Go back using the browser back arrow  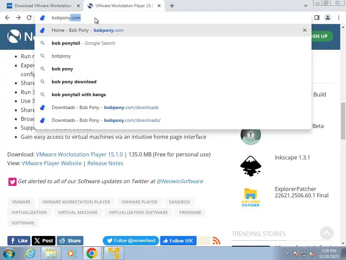[x=7, y=18]
